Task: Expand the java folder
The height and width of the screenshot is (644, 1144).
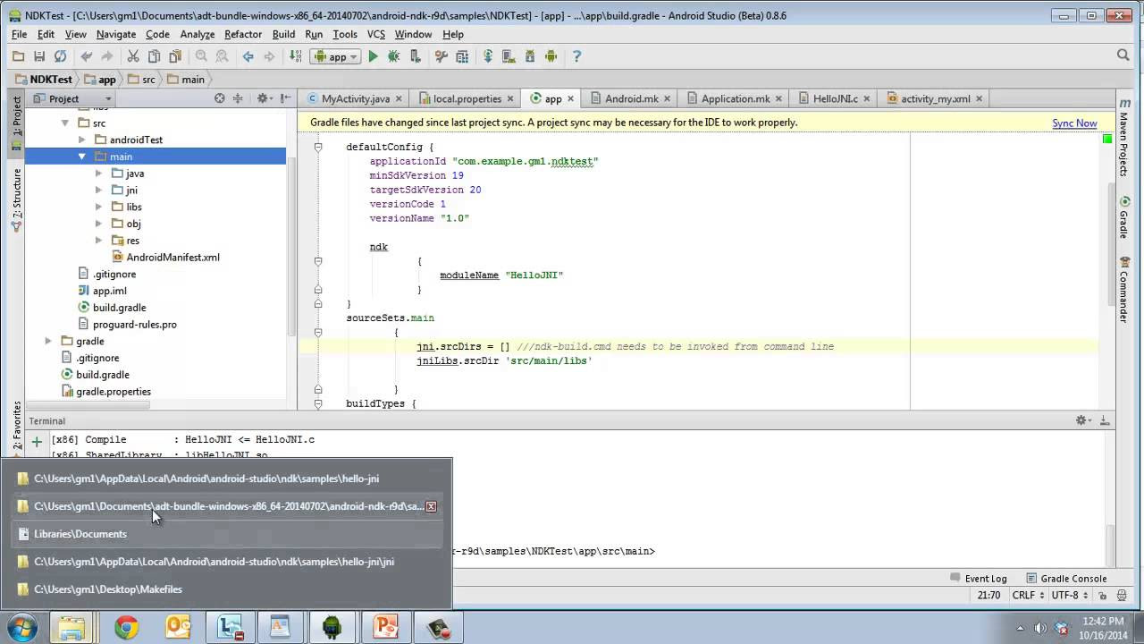Action: pyautogui.click(x=98, y=174)
